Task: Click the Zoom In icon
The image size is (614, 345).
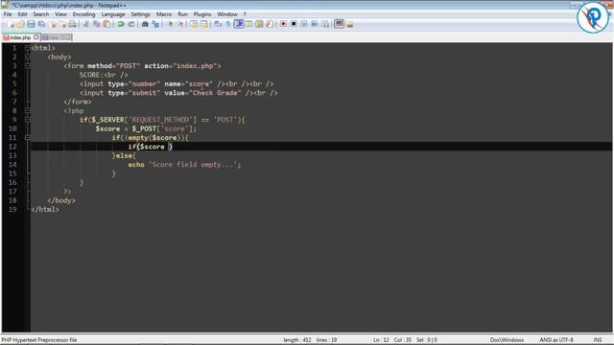Action: point(170,24)
